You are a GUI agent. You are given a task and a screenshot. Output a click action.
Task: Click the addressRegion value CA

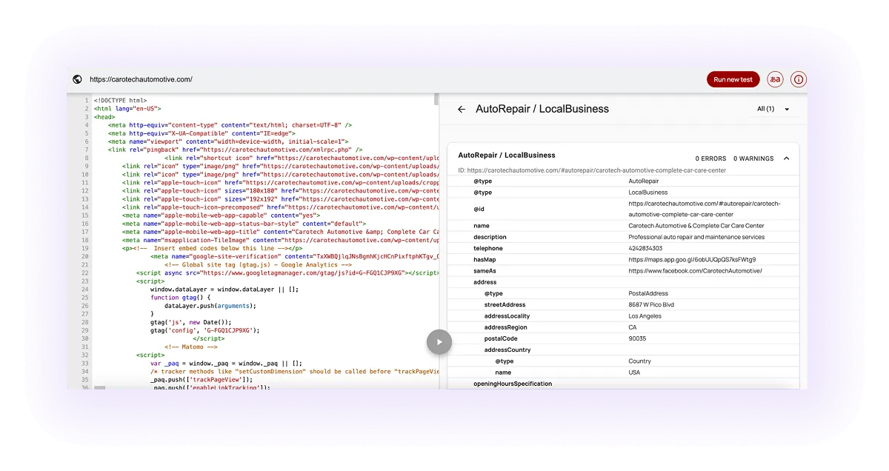tap(632, 327)
